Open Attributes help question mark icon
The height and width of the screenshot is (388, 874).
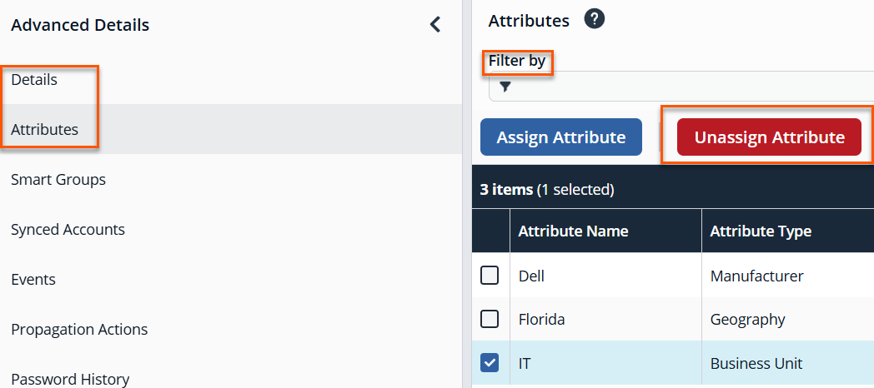(594, 20)
